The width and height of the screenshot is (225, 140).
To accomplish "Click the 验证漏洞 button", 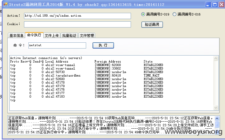I will pos(152,25).
